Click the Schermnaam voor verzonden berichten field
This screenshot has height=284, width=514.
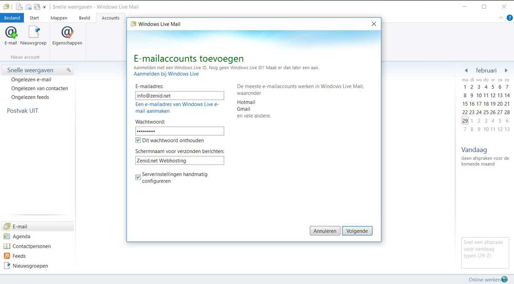pyautogui.click(x=179, y=160)
